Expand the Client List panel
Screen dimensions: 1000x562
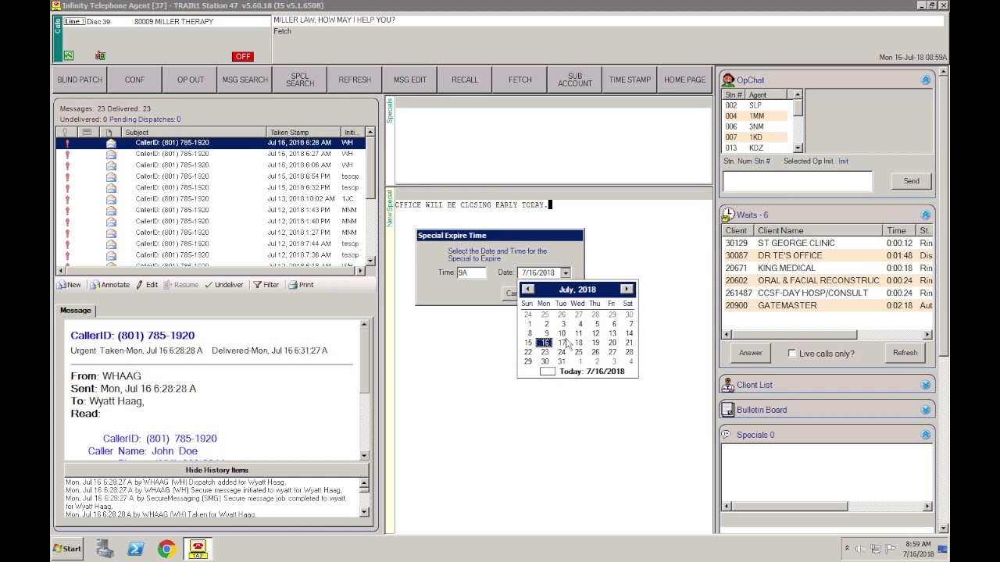pyautogui.click(x=926, y=385)
